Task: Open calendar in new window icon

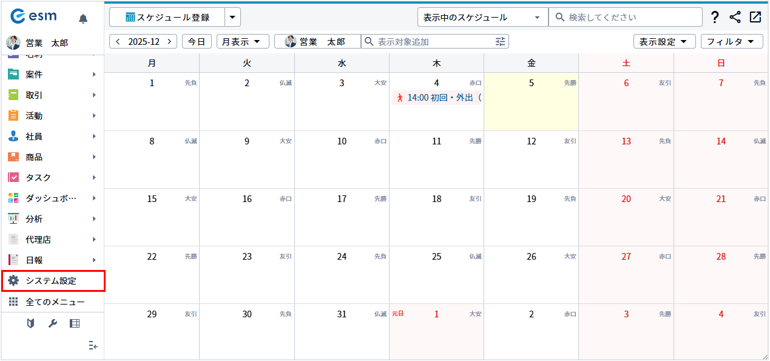Action: pyautogui.click(x=755, y=18)
